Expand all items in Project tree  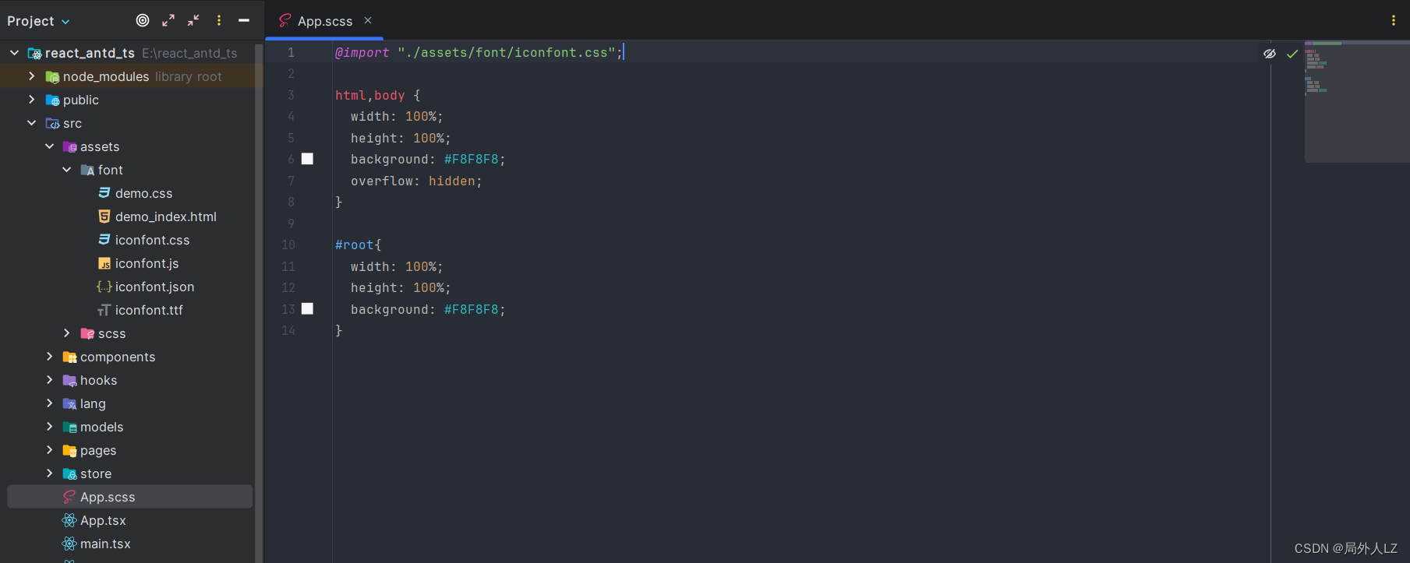[x=168, y=21]
